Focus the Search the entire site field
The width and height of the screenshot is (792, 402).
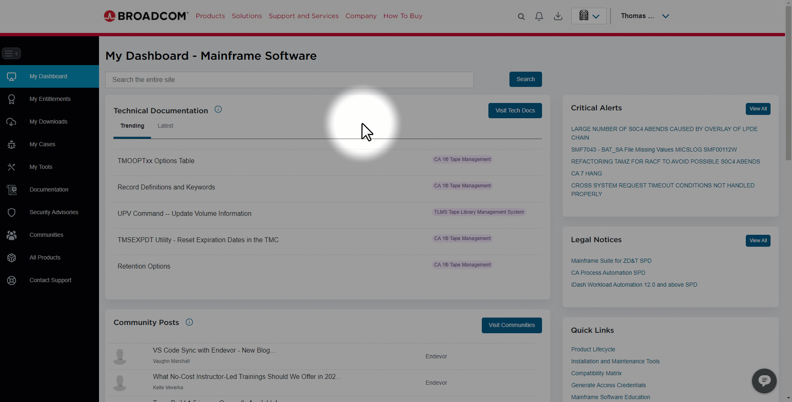[x=290, y=80]
